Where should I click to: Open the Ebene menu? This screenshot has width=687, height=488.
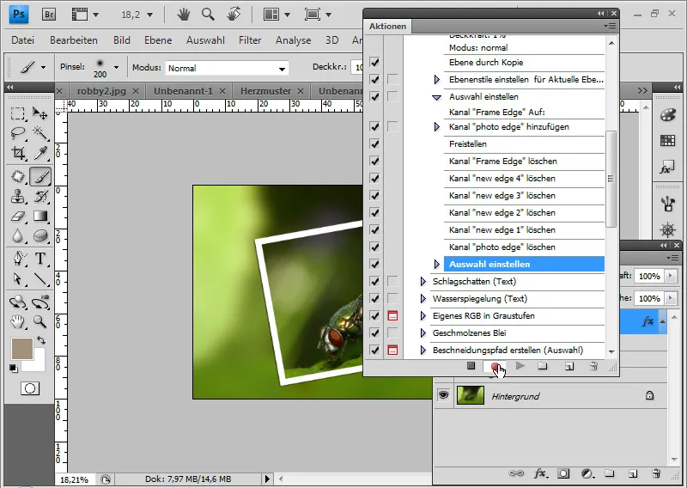pyautogui.click(x=158, y=40)
